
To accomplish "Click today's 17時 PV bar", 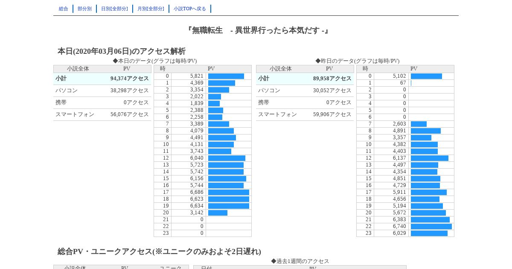I will pyautogui.click(x=229, y=192).
